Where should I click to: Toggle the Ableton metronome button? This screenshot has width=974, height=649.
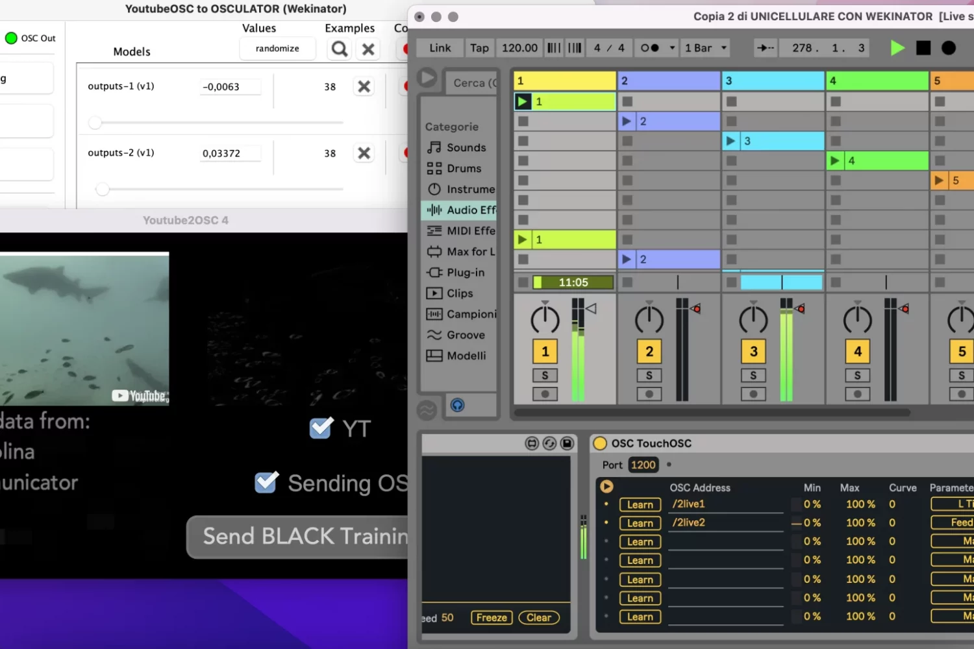coord(650,48)
